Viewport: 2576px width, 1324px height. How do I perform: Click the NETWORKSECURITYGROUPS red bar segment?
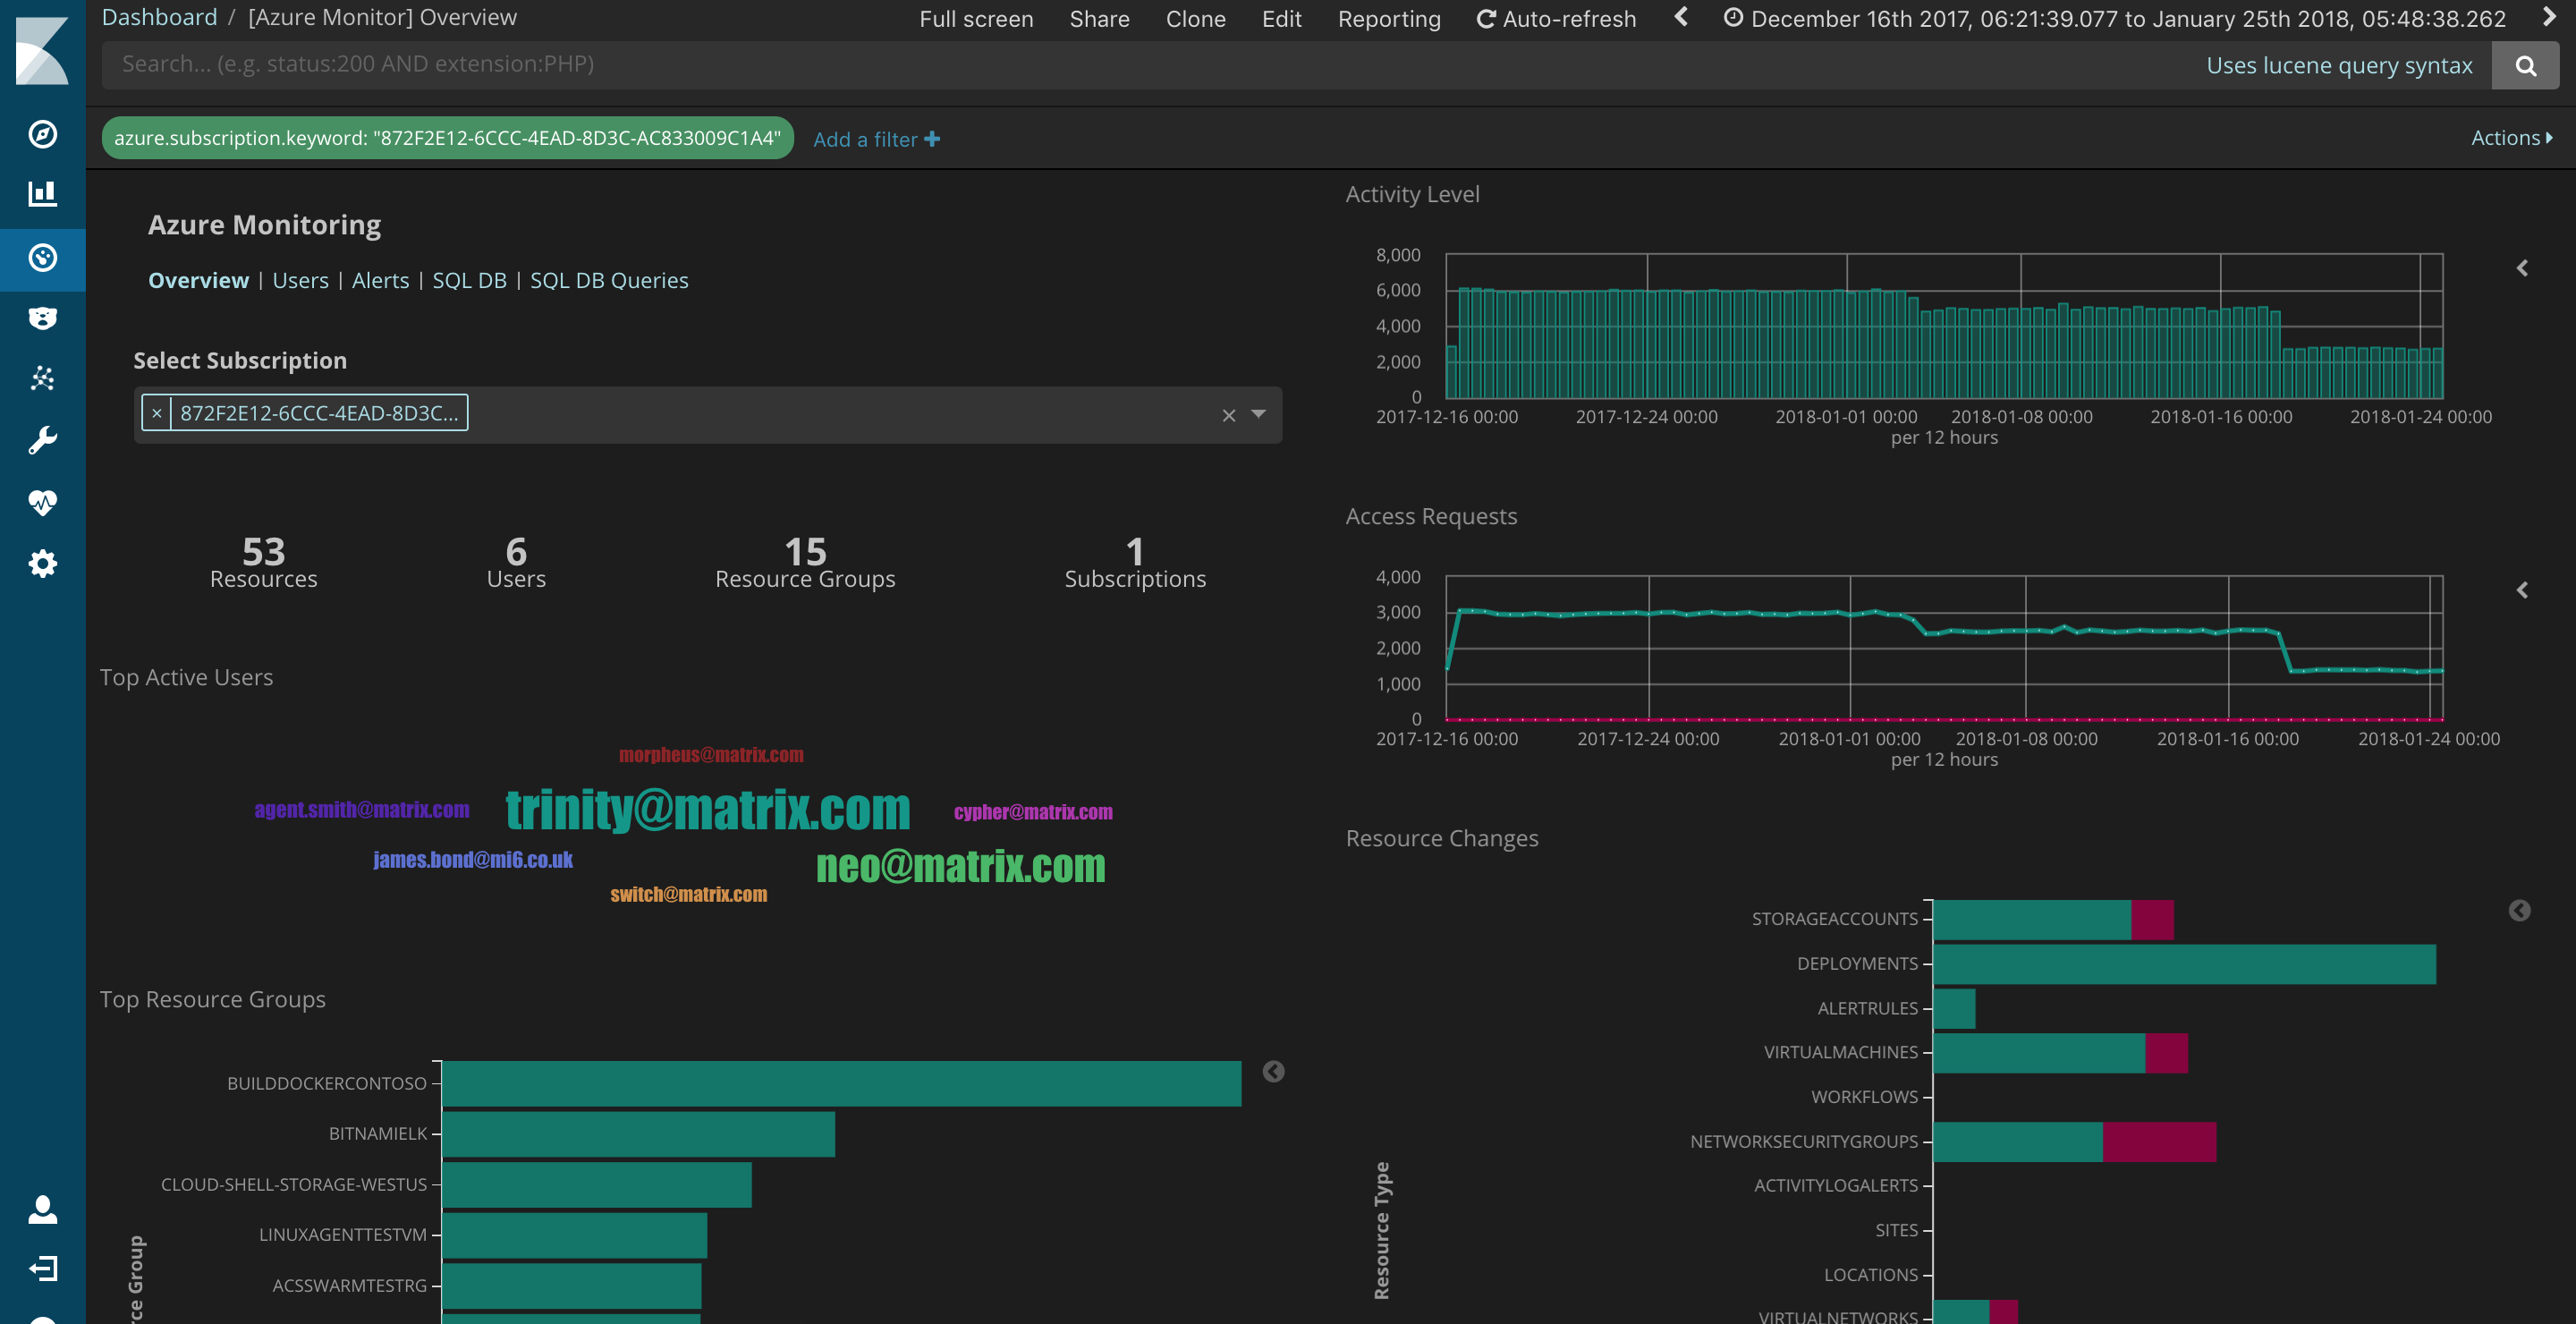coord(2160,1142)
